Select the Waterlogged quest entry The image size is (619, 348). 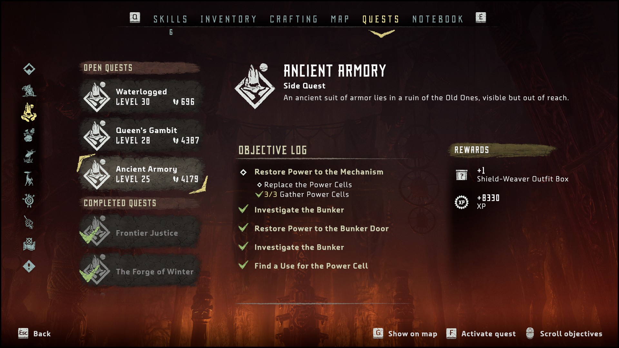click(142, 97)
